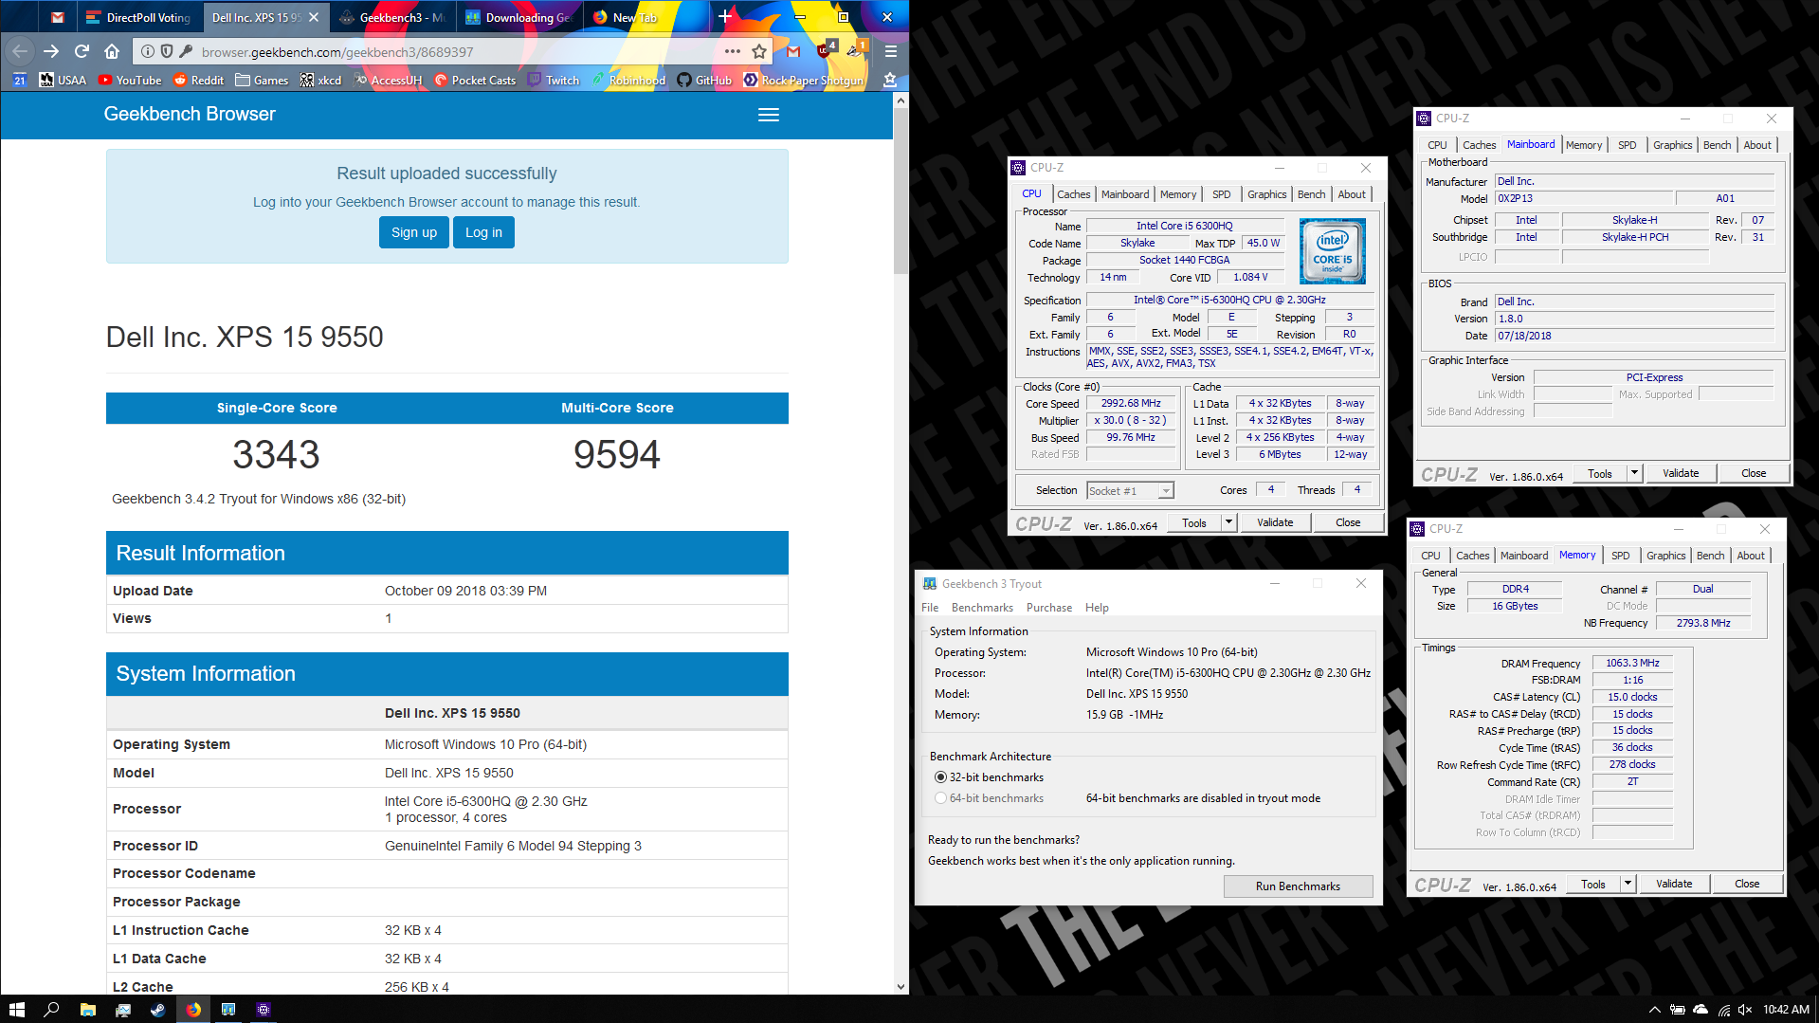The height and width of the screenshot is (1023, 1819).
Task: Open the uBlock Origin extension icon
Action: point(824,51)
